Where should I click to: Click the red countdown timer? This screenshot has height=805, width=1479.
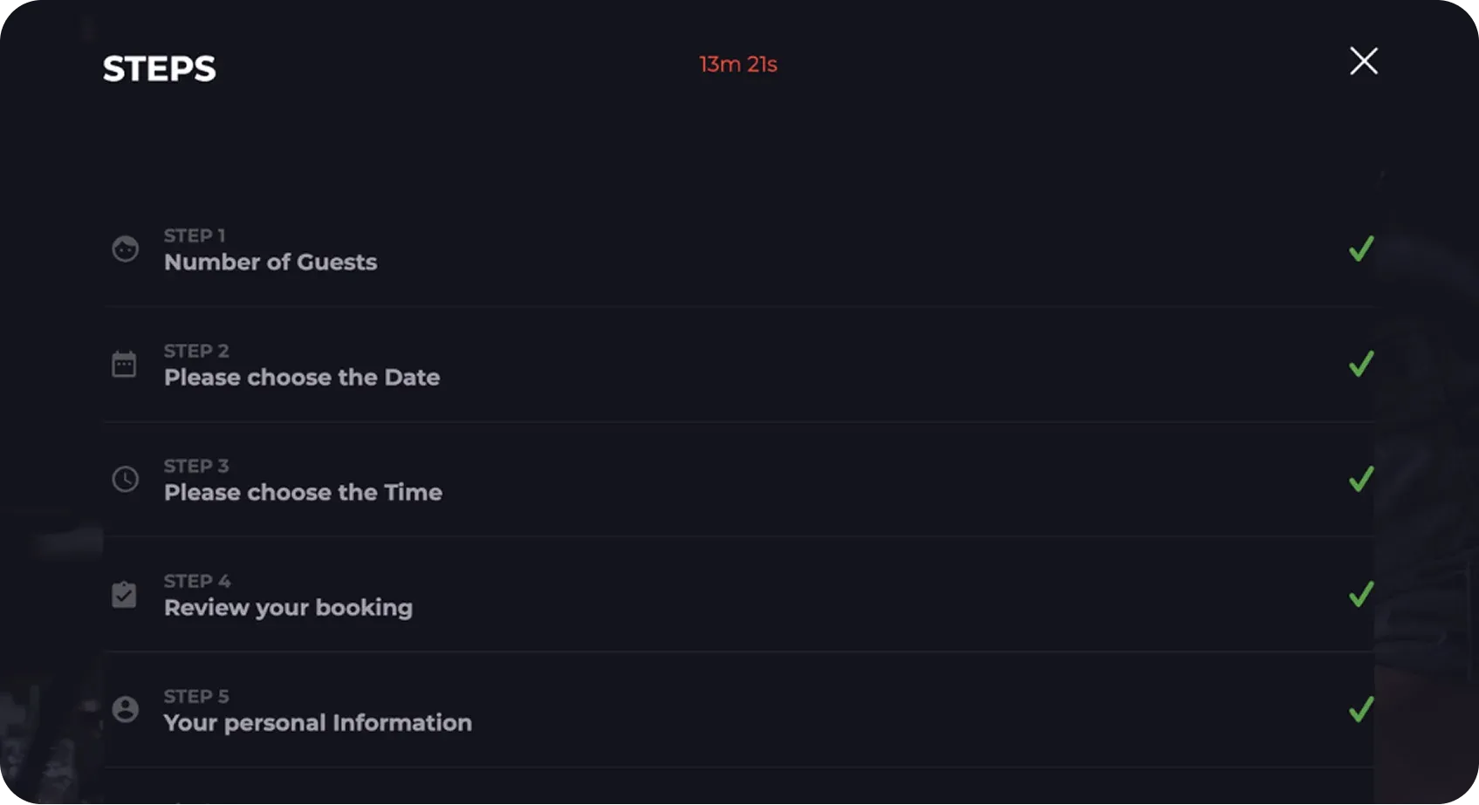click(738, 65)
